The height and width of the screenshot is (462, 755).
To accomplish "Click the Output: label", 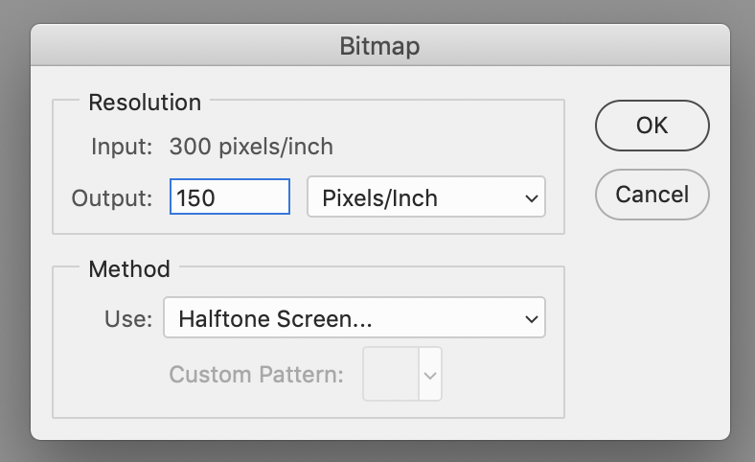I will [x=112, y=198].
